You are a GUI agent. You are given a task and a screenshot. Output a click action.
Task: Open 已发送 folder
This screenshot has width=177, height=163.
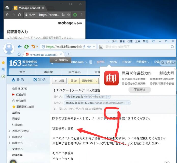[16, 119]
